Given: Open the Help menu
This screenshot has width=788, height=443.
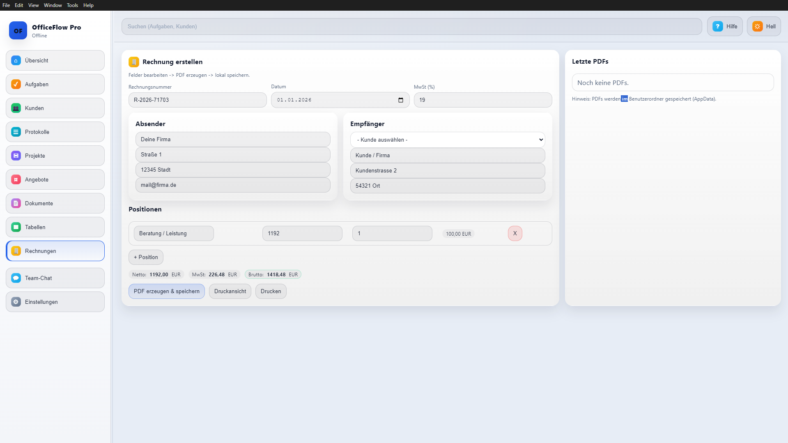Looking at the screenshot, I should coord(88,5).
